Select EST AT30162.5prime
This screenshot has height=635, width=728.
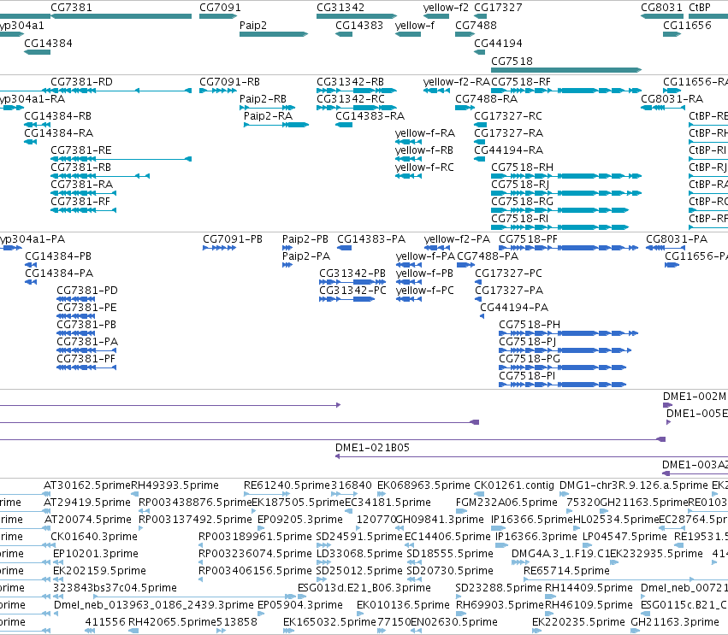click(x=87, y=485)
